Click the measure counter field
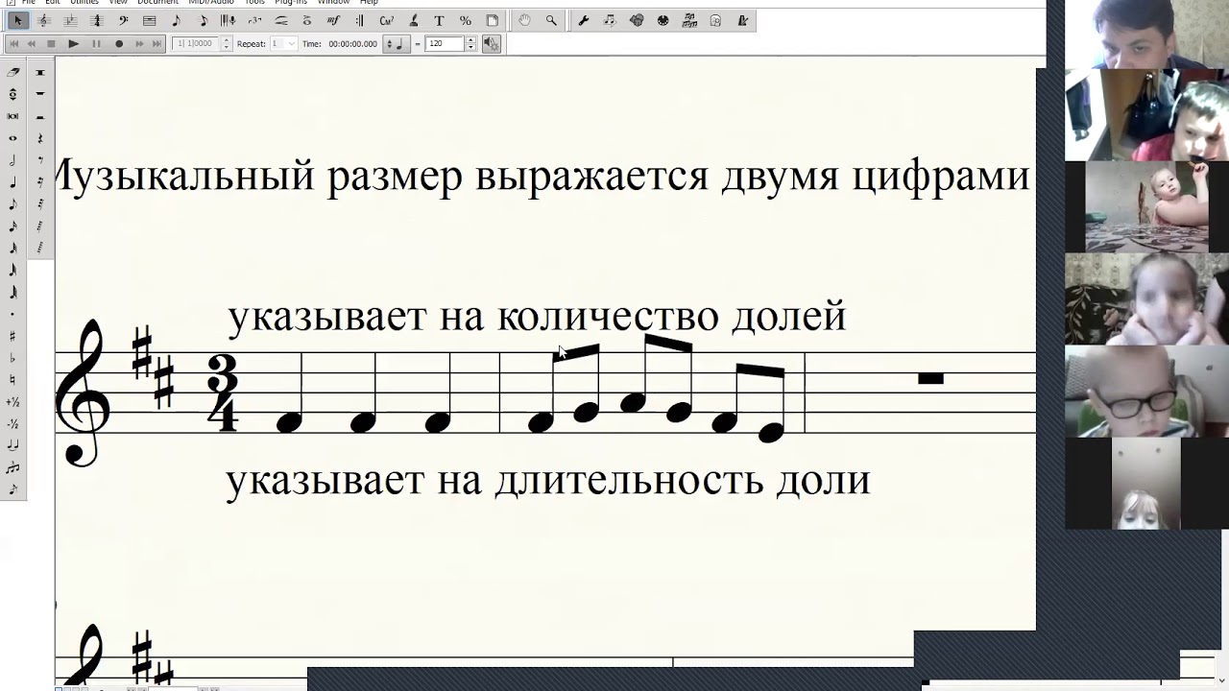 click(x=197, y=43)
